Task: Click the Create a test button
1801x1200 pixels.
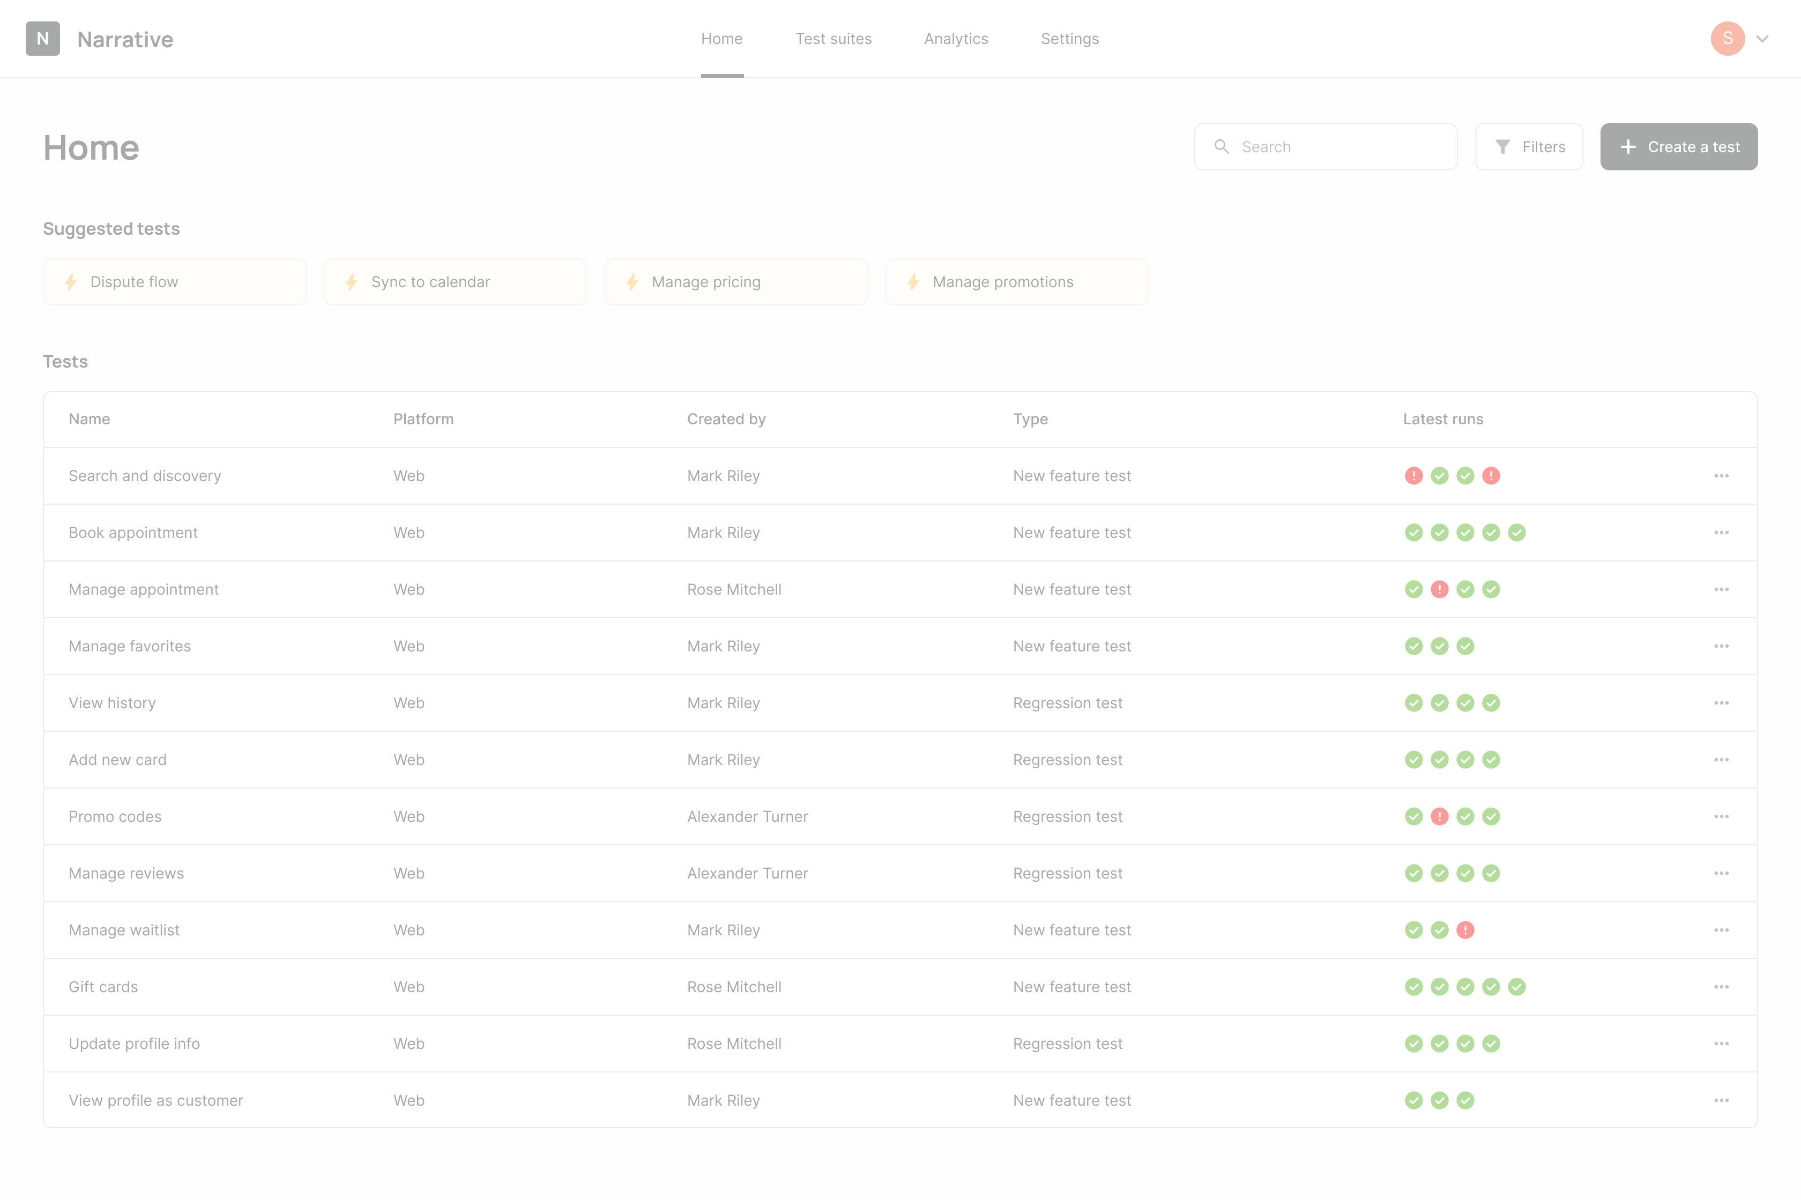Action: point(1678,147)
